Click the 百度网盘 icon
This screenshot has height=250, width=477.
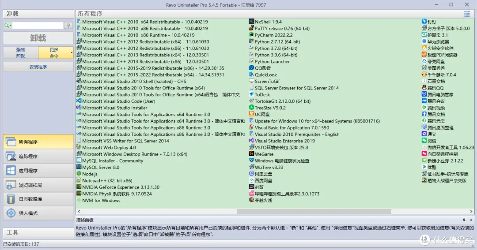pyautogui.click(x=251, y=180)
